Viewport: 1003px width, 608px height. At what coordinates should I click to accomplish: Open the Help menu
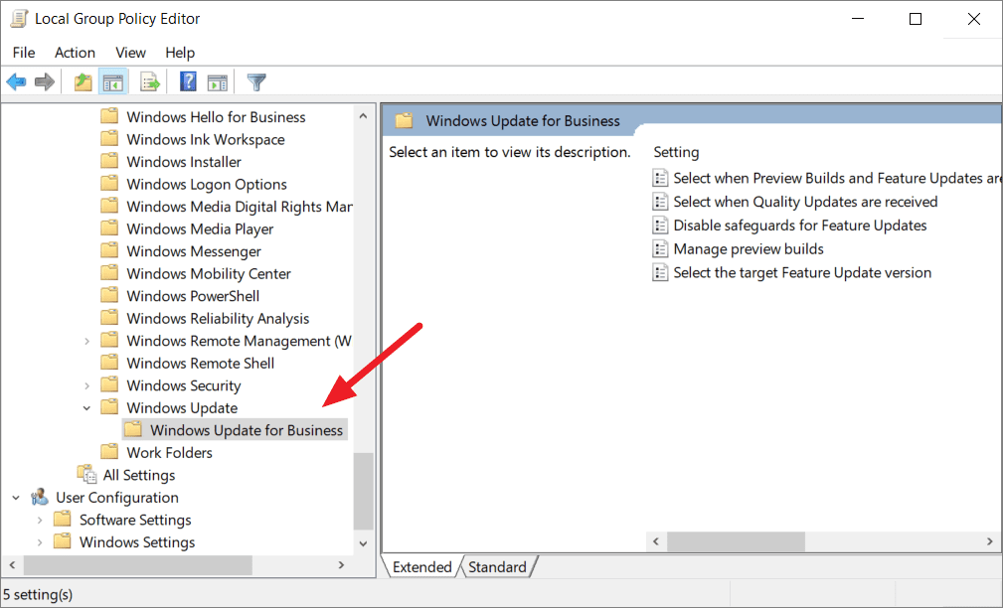click(180, 53)
